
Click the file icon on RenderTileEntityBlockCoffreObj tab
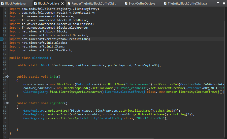(69, 4)
